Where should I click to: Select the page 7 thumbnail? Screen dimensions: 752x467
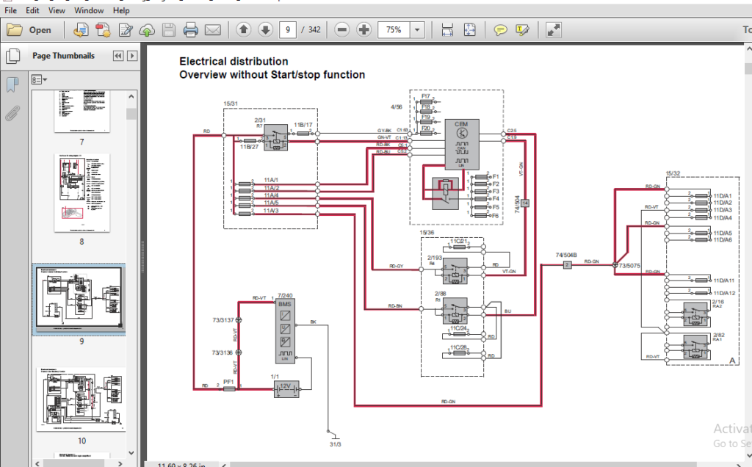(82, 111)
